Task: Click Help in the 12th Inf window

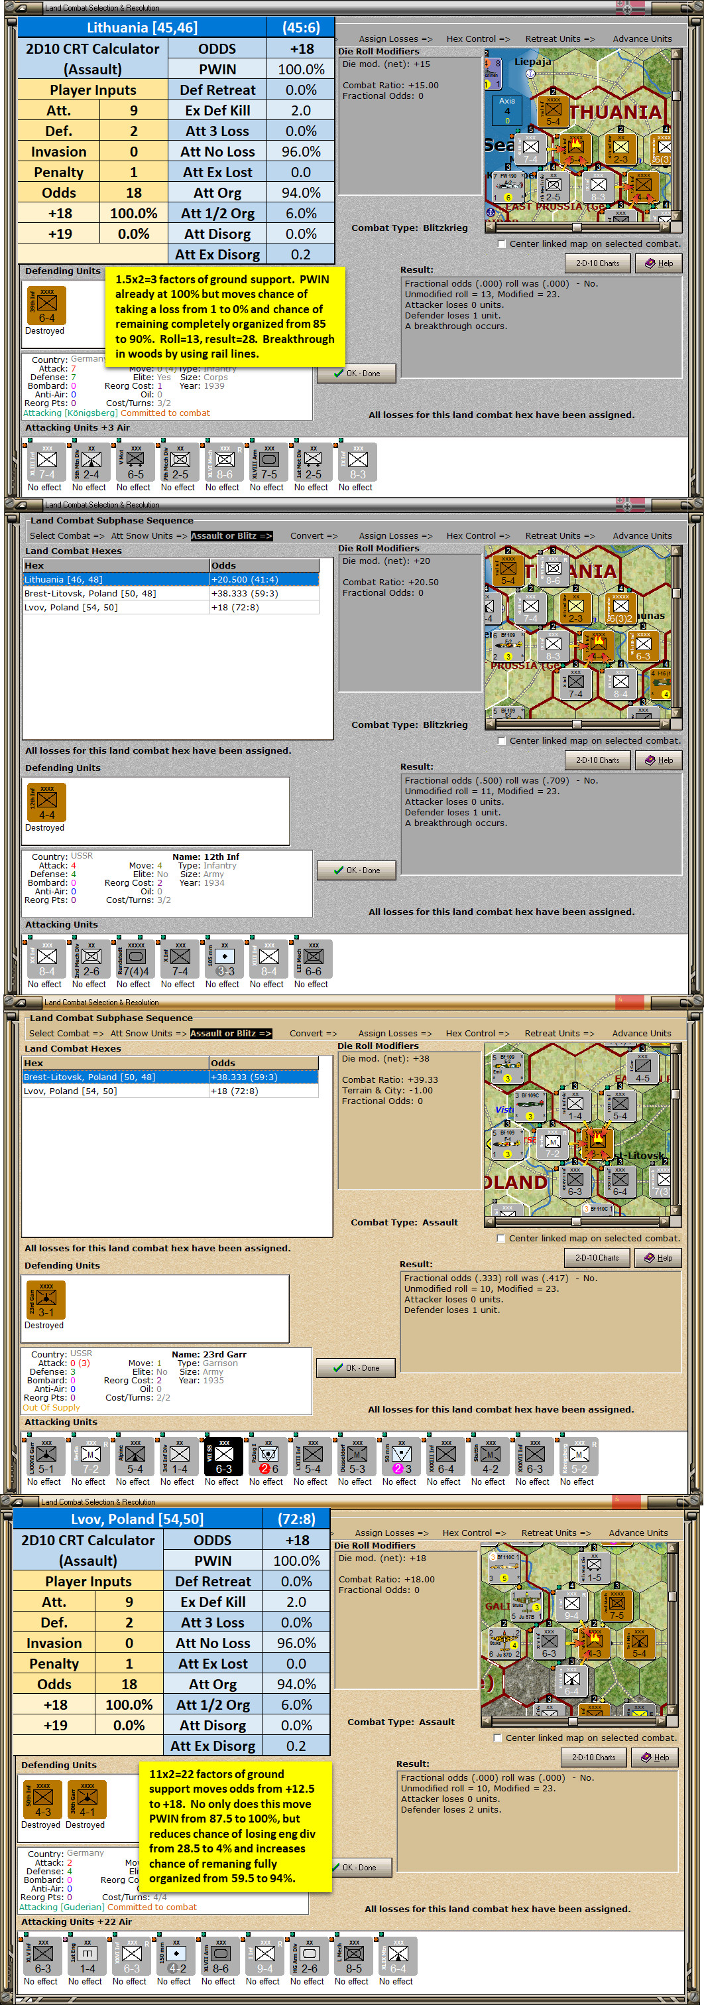Action: coord(658,760)
